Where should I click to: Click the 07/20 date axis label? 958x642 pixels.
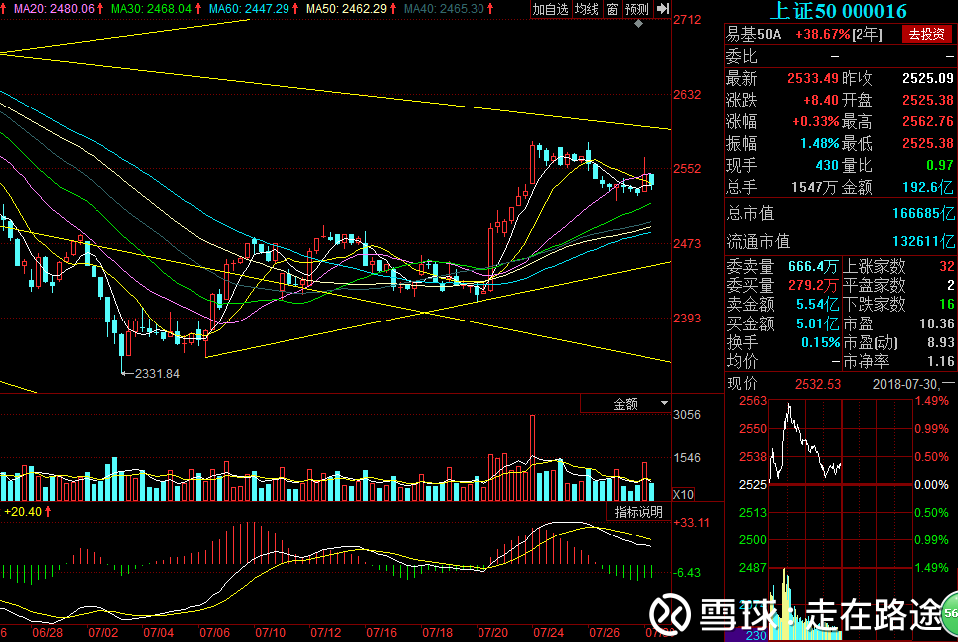point(492,633)
